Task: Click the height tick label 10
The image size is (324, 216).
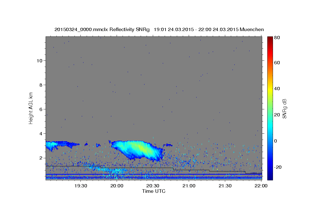Action: 39,60
